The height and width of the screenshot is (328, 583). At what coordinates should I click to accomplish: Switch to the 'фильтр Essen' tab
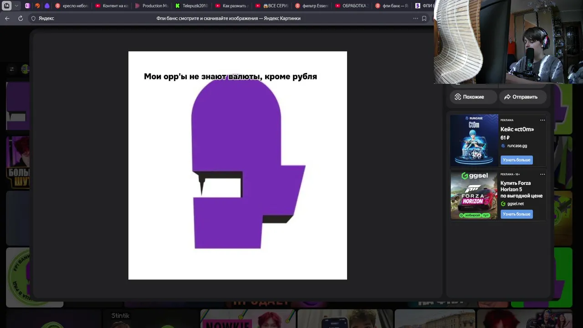click(x=311, y=6)
